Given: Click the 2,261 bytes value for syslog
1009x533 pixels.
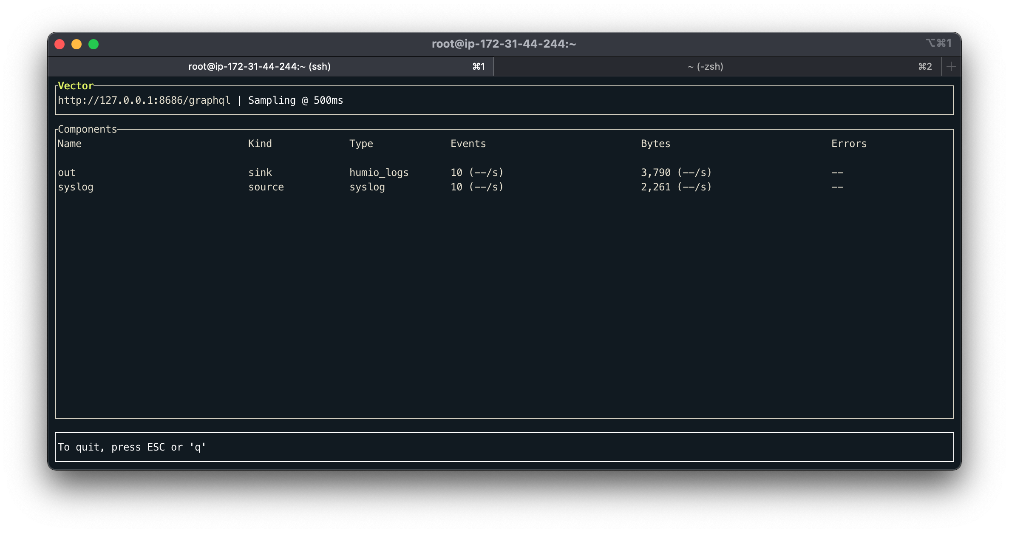Looking at the screenshot, I should coord(656,187).
